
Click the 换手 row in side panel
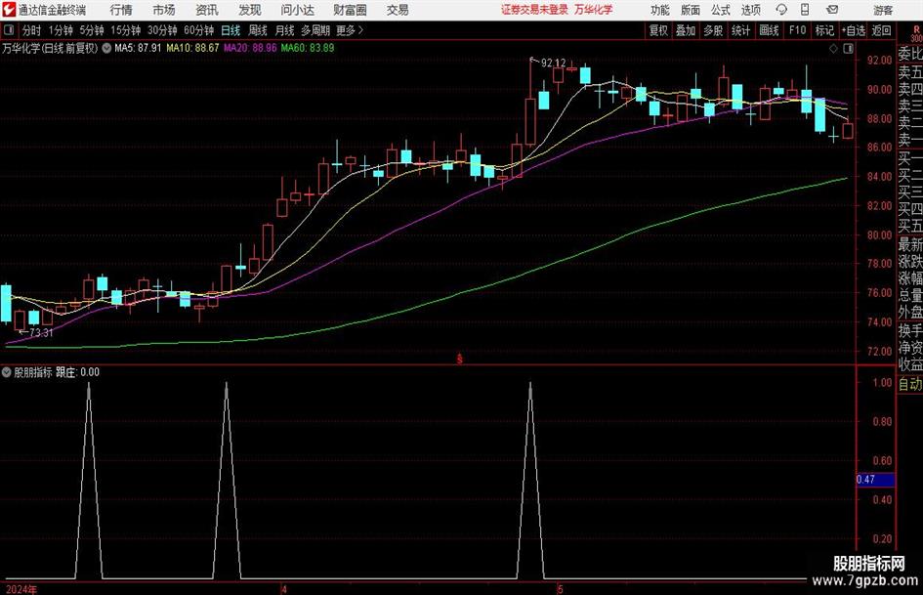pyautogui.click(x=909, y=330)
